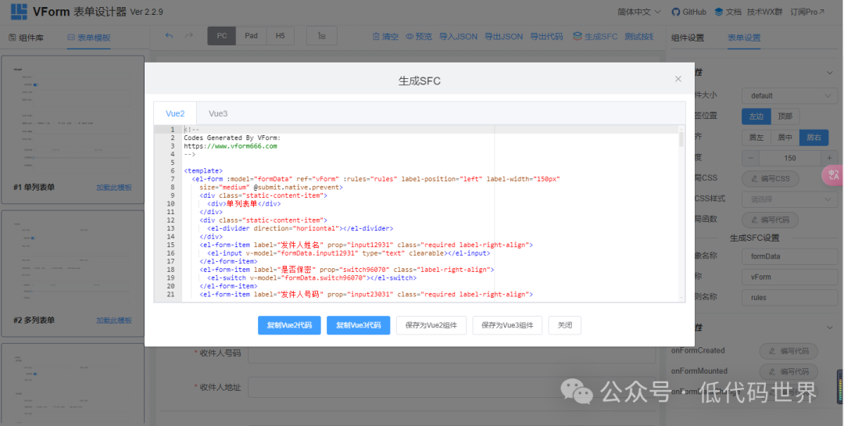
Task: Click the pink translate floating icon
Action: (x=833, y=175)
